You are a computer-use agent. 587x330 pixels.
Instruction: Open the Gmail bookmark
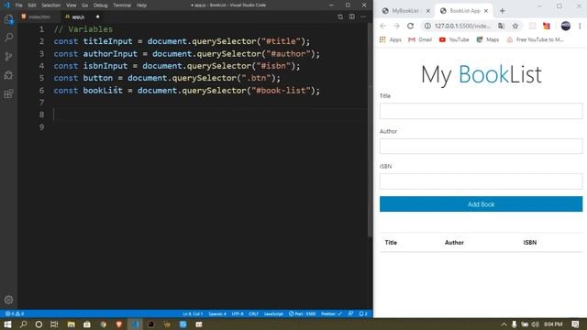click(x=420, y=39)
